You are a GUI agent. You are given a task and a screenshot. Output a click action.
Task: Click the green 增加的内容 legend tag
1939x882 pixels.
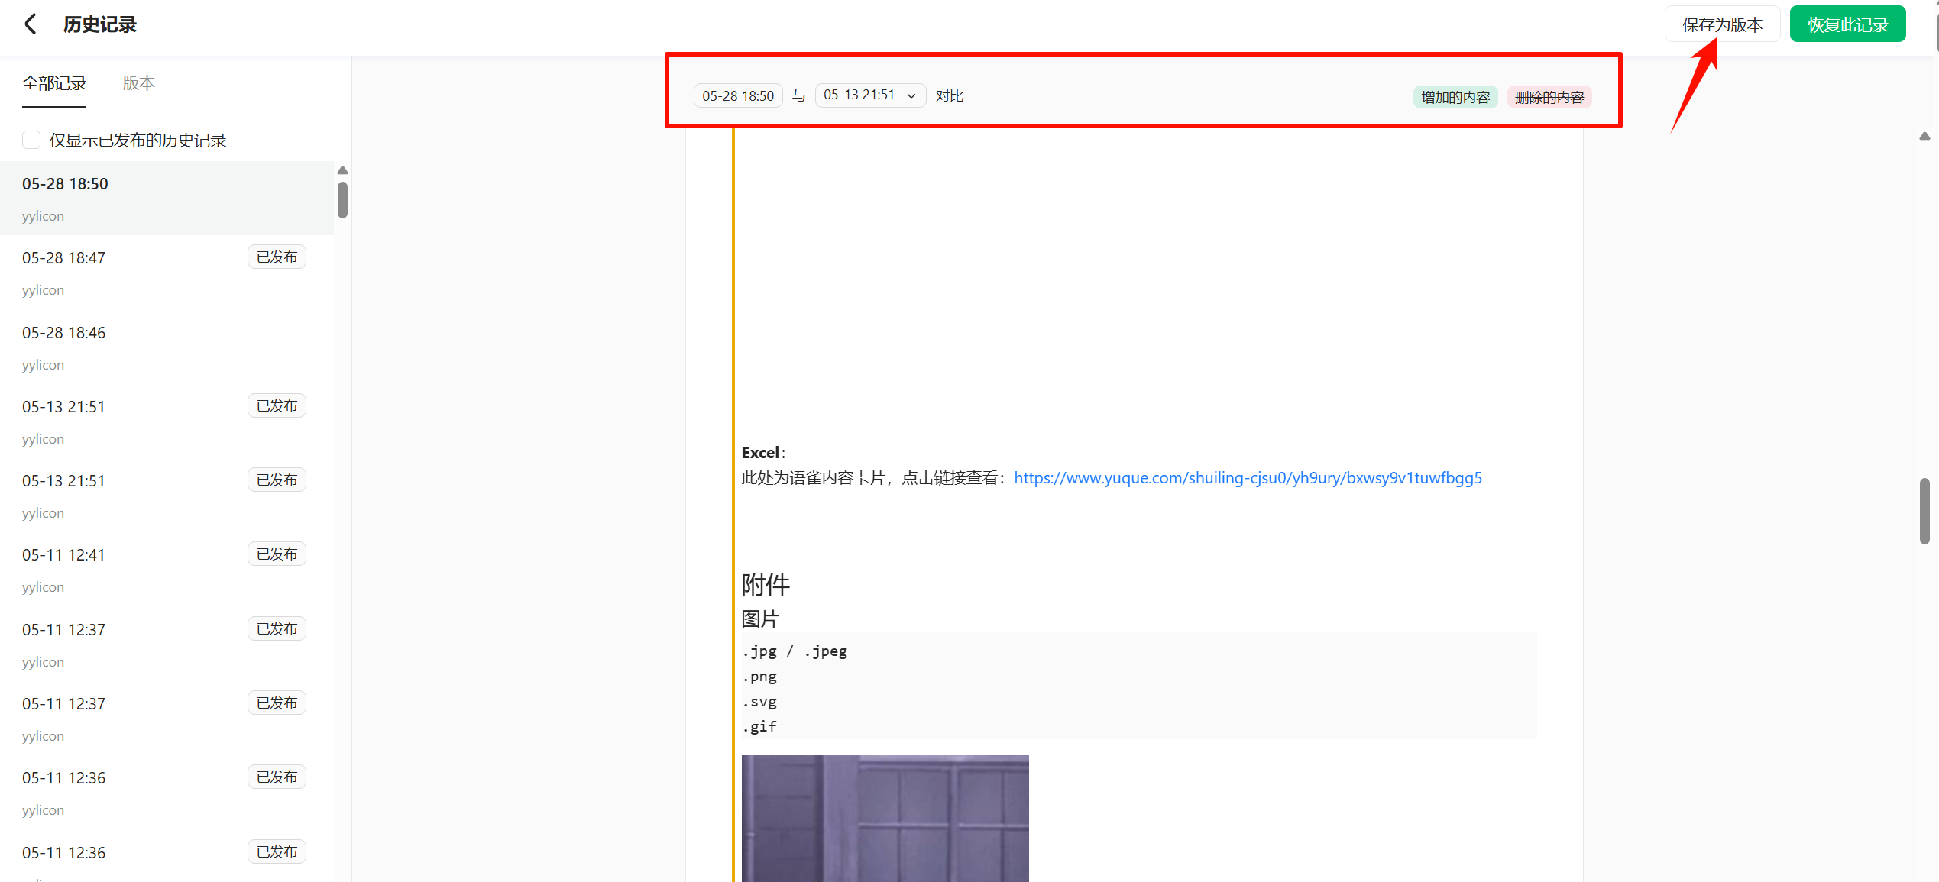click(1455, 97)
